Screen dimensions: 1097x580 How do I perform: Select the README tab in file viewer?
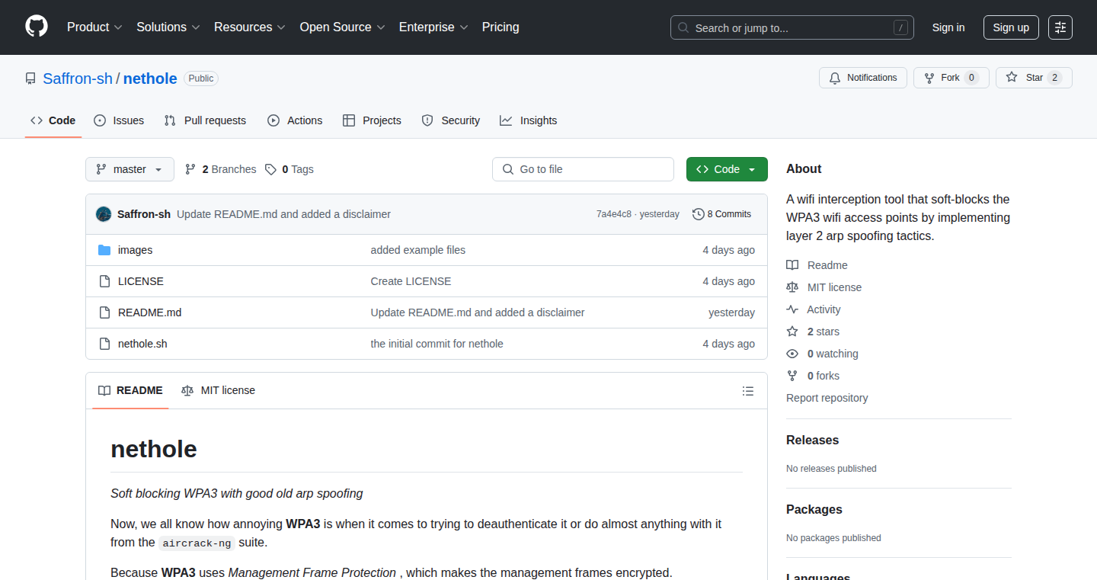(130, 390)
